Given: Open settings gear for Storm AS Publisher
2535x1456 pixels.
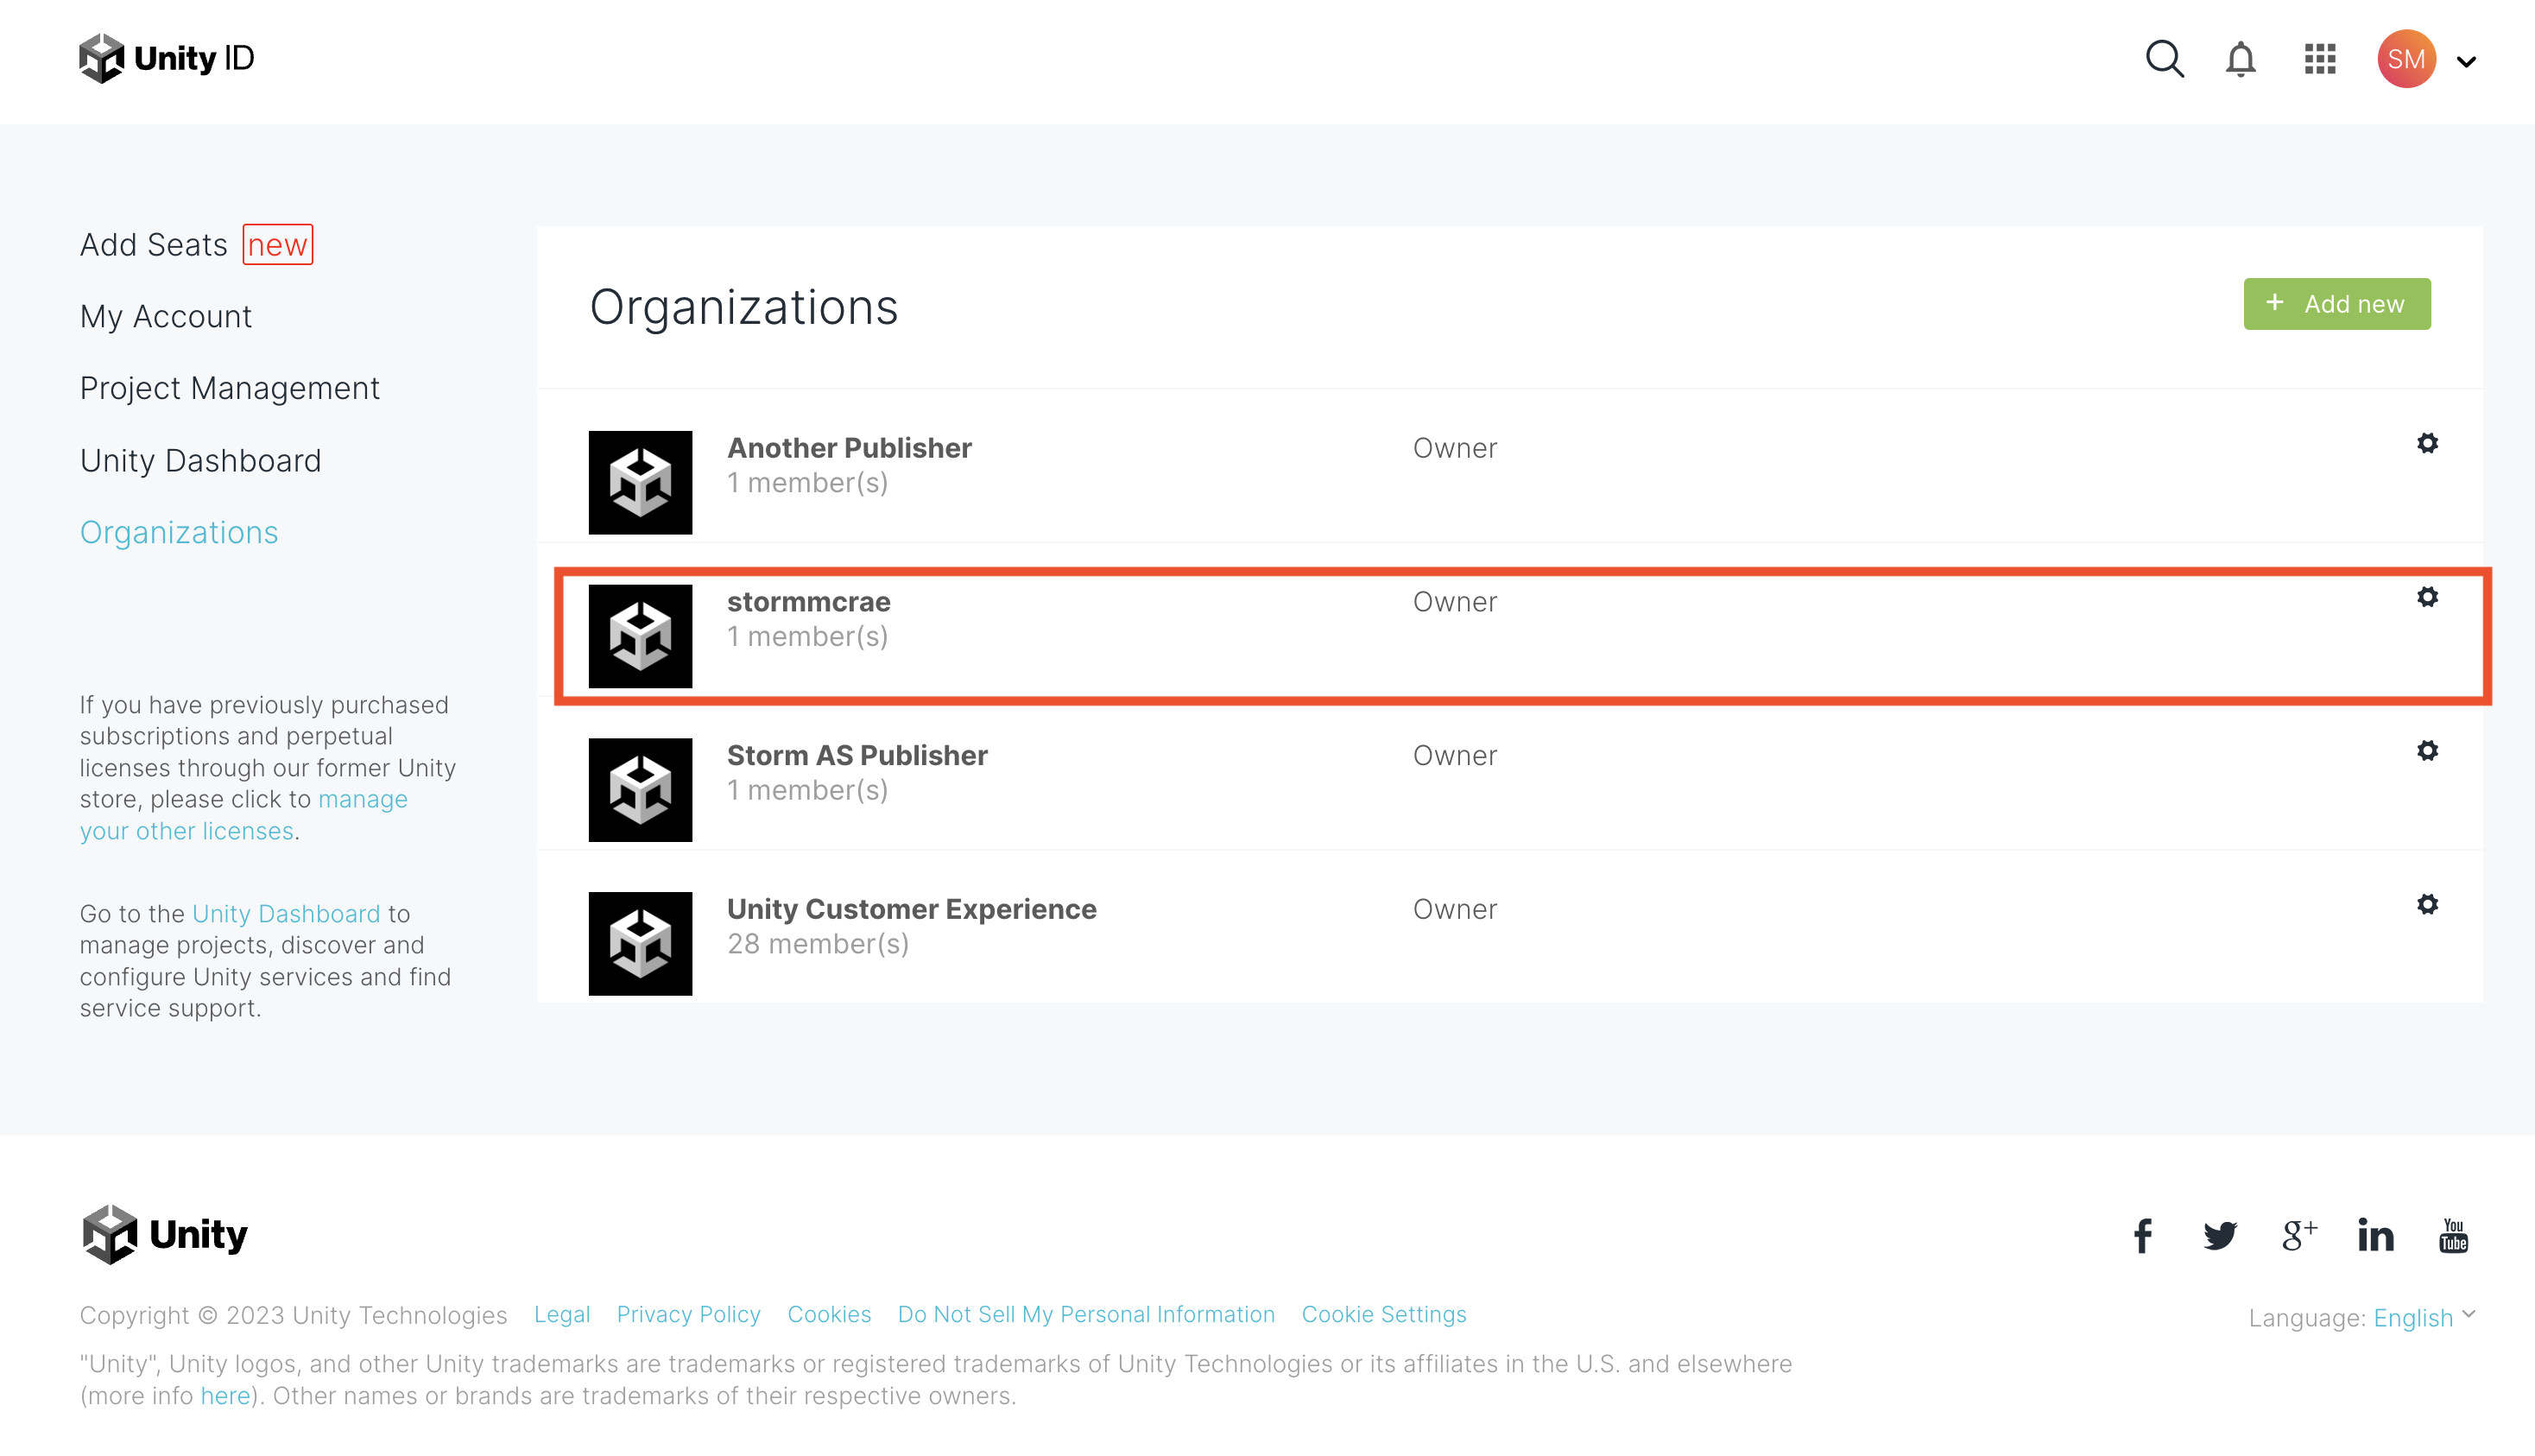Looking at the screenshot, I should (x=2427, y=751).
